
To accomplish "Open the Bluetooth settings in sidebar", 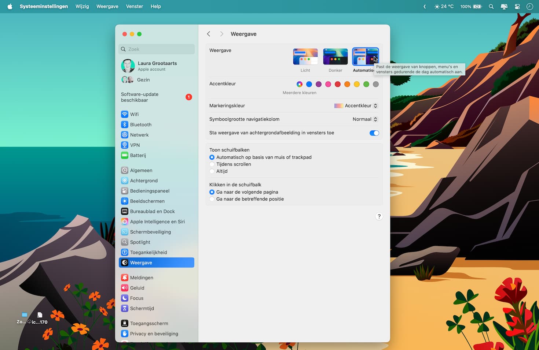I will point(140,124).
